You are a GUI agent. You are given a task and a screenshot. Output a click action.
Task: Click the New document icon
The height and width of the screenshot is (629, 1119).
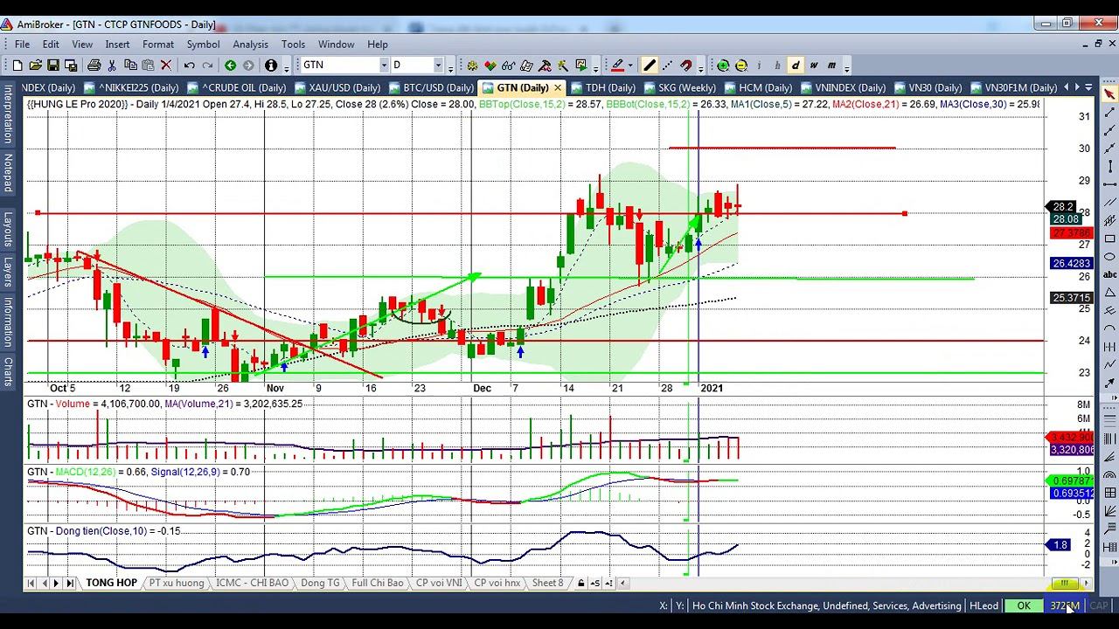17,66
